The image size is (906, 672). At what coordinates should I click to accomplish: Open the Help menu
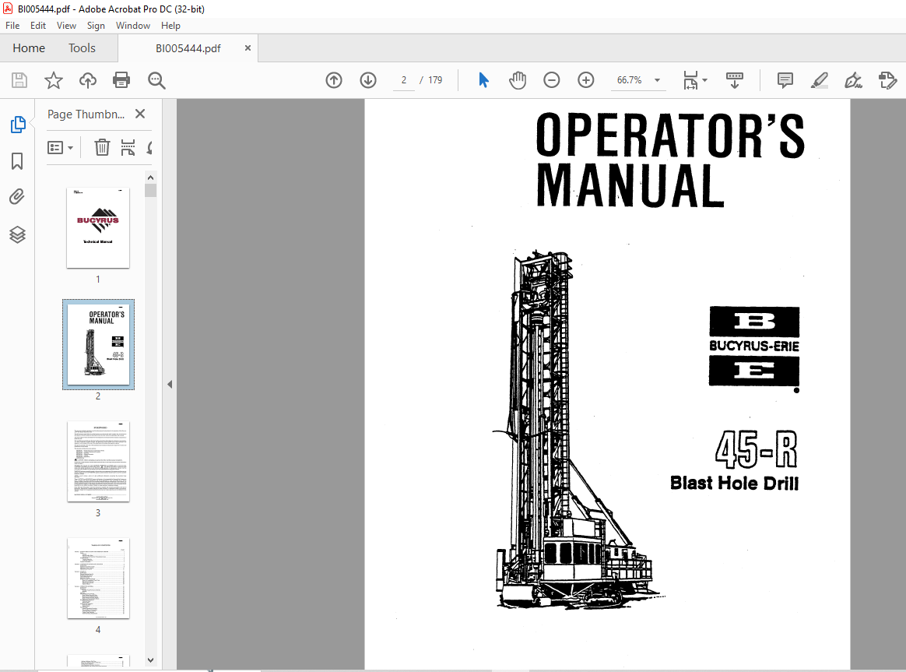tap(170, 26)
